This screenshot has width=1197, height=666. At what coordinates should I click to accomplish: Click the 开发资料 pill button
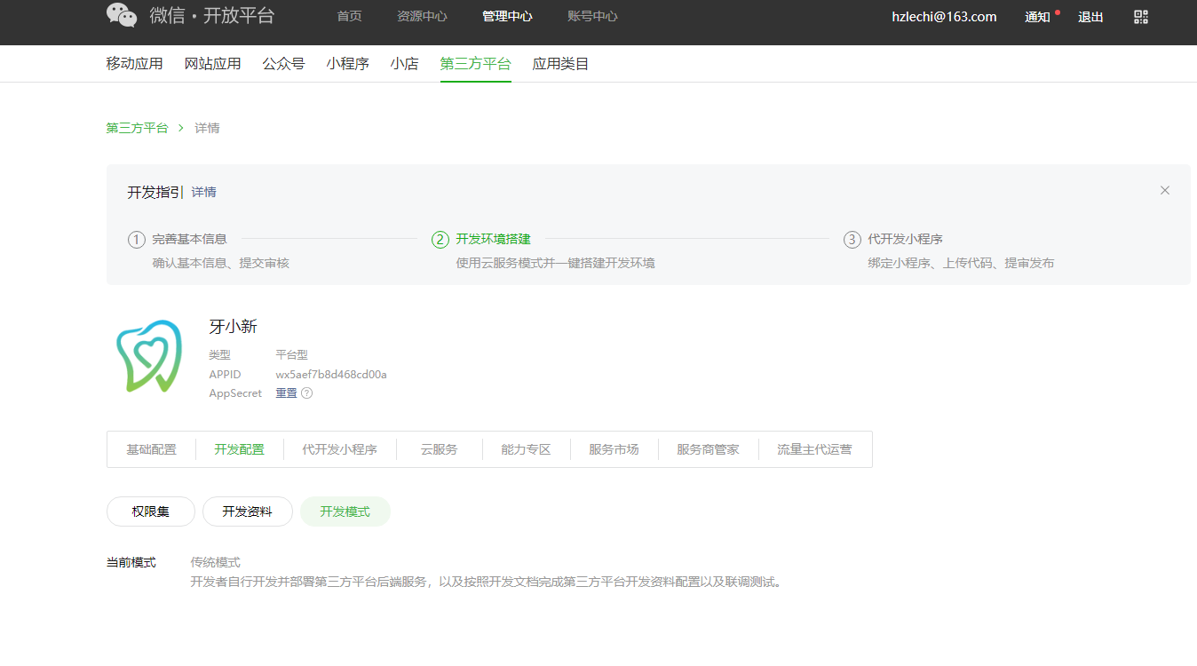[x=248, y=511]
